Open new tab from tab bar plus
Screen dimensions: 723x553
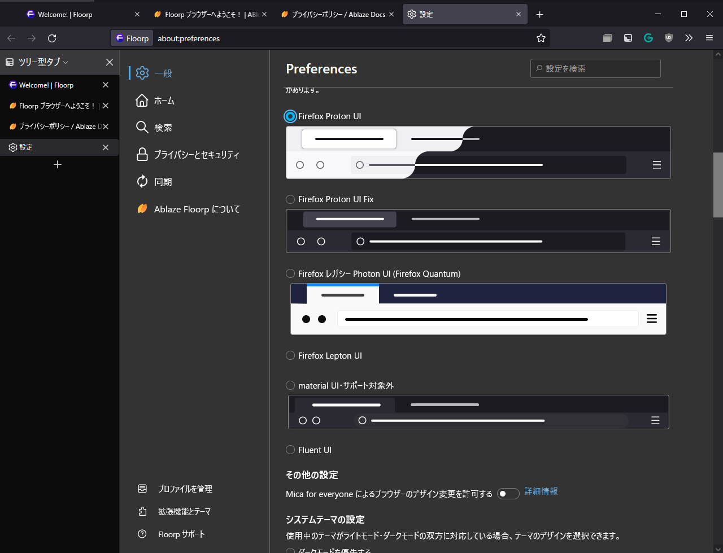click(x=539, y=14)
